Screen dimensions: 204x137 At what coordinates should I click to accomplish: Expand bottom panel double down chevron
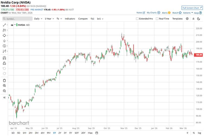[187, 133]
